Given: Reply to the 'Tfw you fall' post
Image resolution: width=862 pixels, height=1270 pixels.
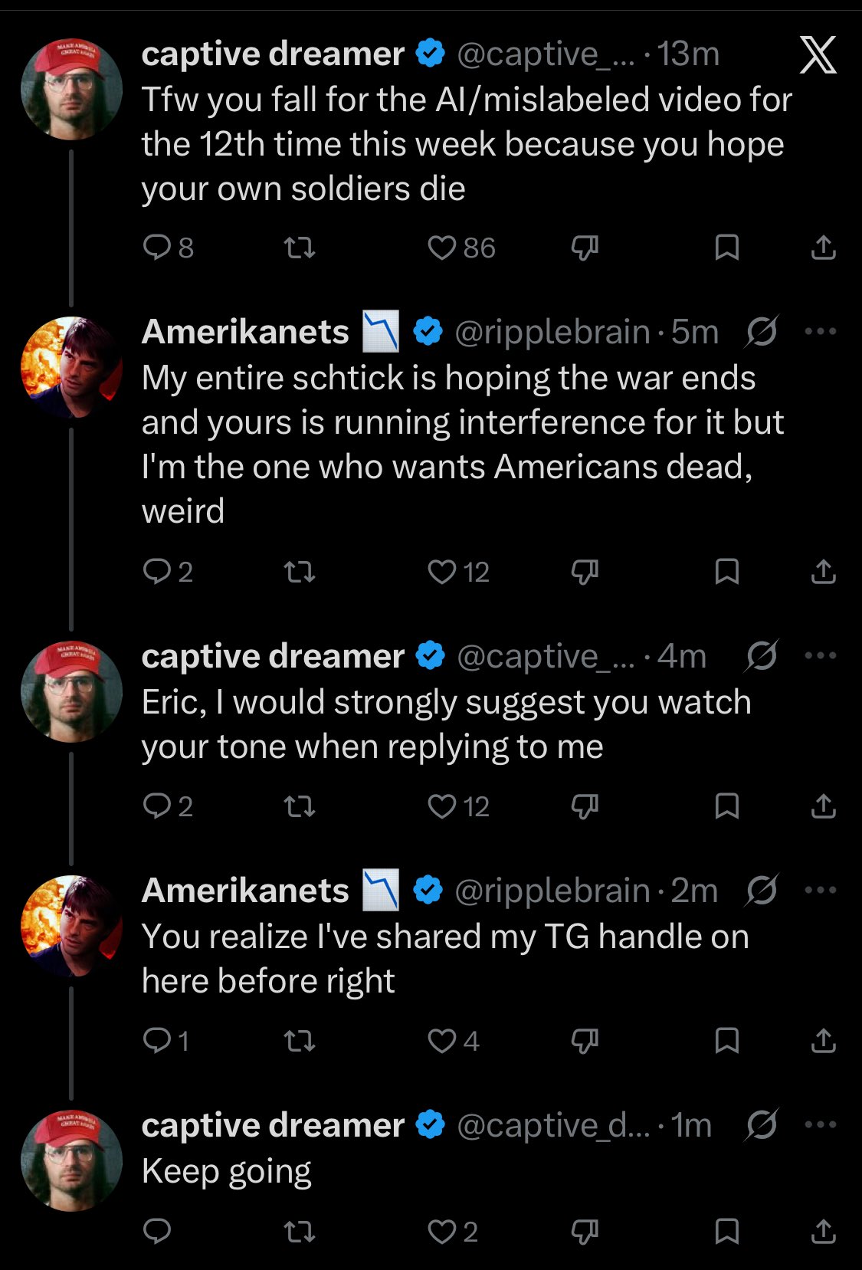Looking at the screenshot, I should pos(157,248).
